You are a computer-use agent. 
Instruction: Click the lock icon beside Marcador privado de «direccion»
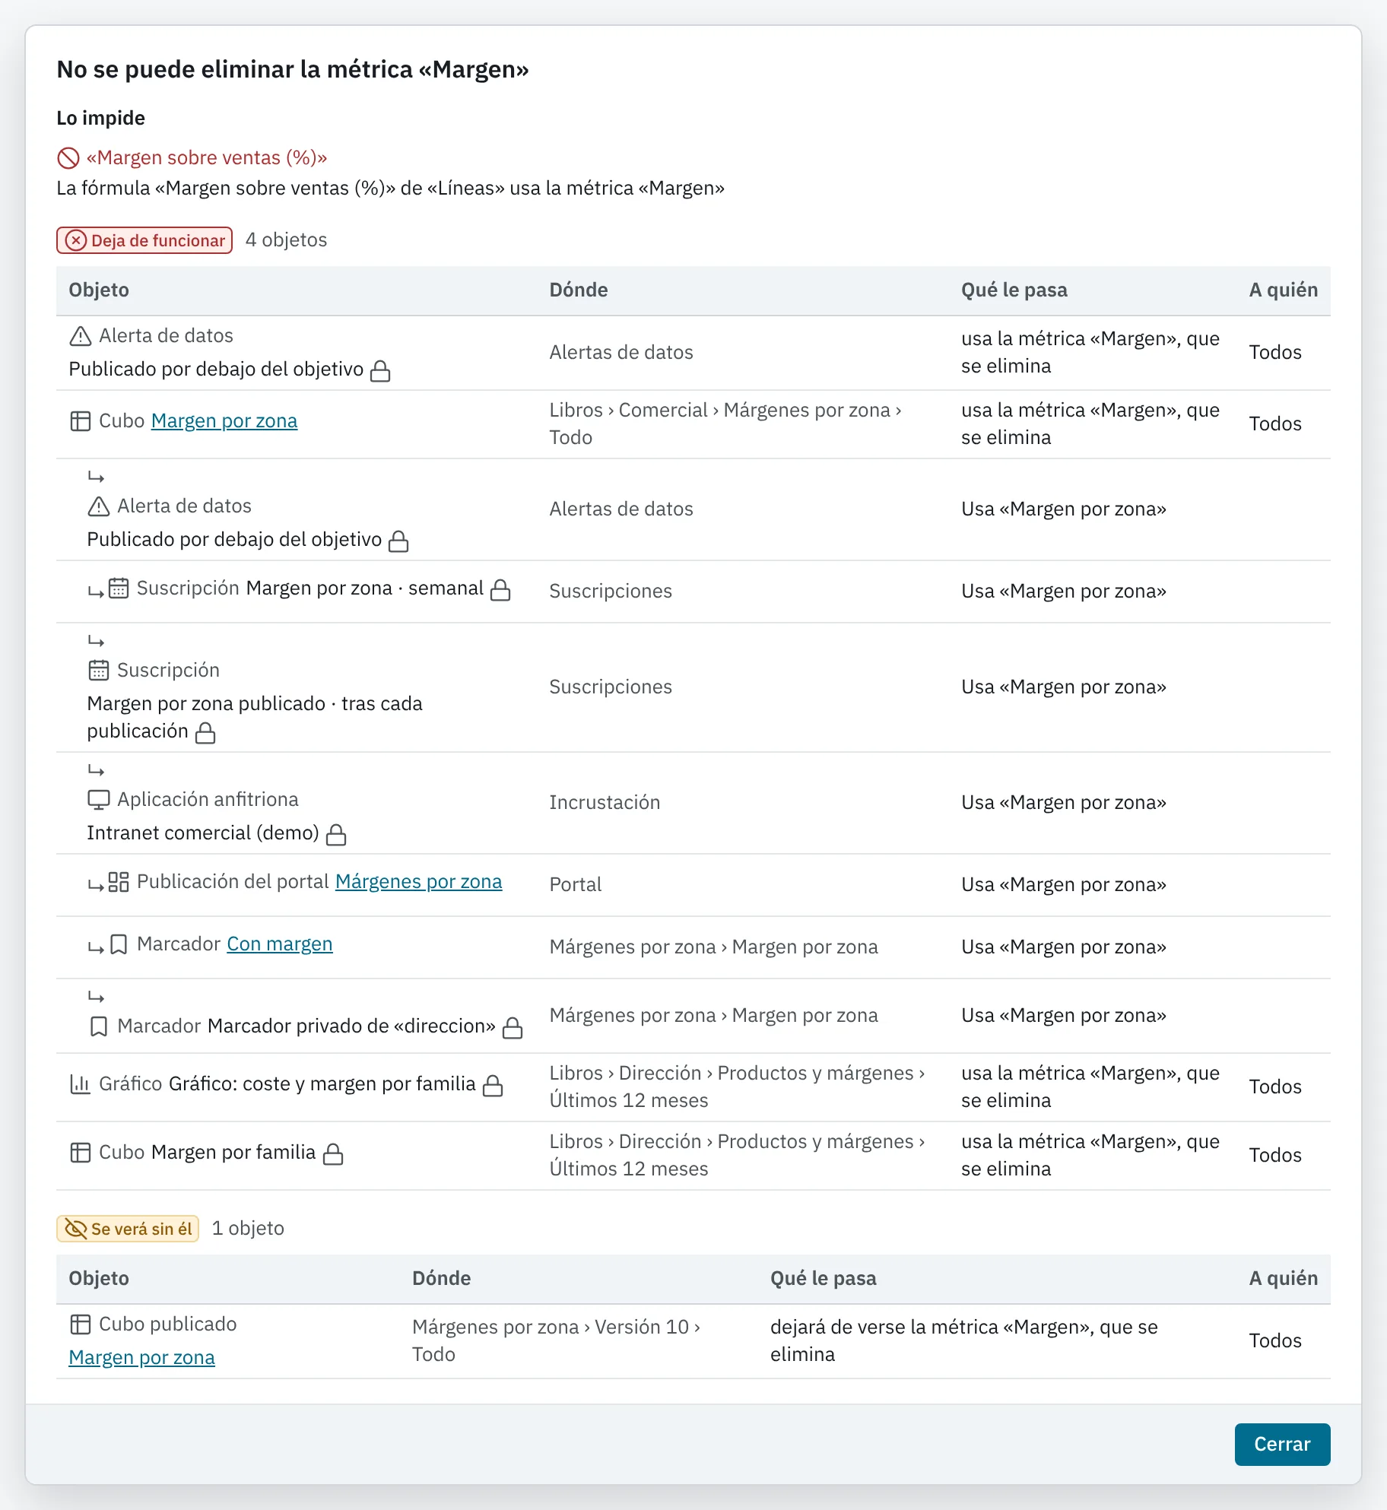click(x=513, y=1028)
